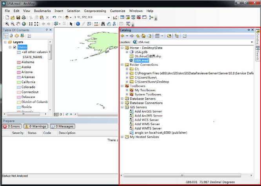
Task: Open the Bookmarks menu
Action: click(x=42, y=11)
